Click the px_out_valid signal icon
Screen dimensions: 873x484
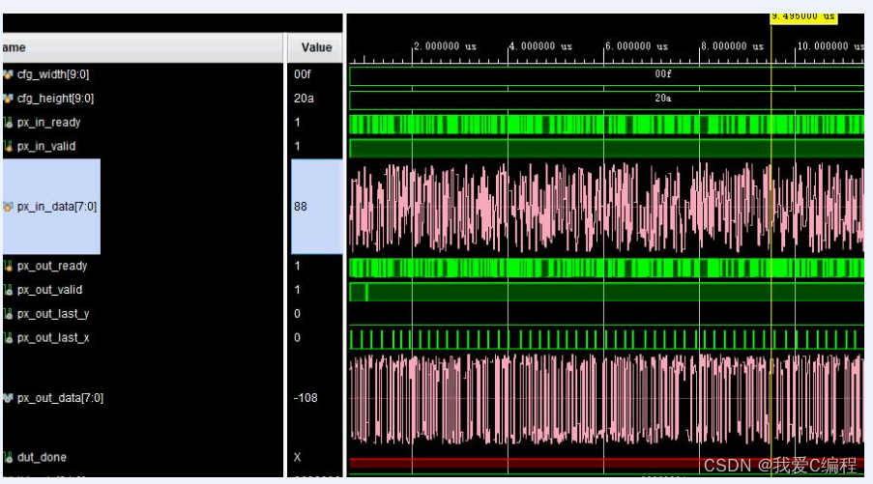click(x=8, y=290)
